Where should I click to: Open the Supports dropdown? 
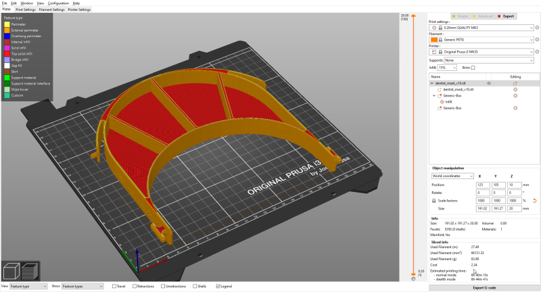(x=488, y=60)
